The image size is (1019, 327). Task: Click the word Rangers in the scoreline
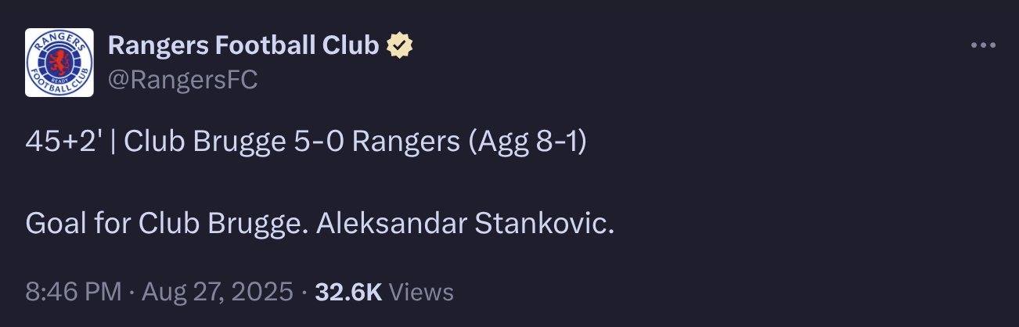click(x=405, y=144)
